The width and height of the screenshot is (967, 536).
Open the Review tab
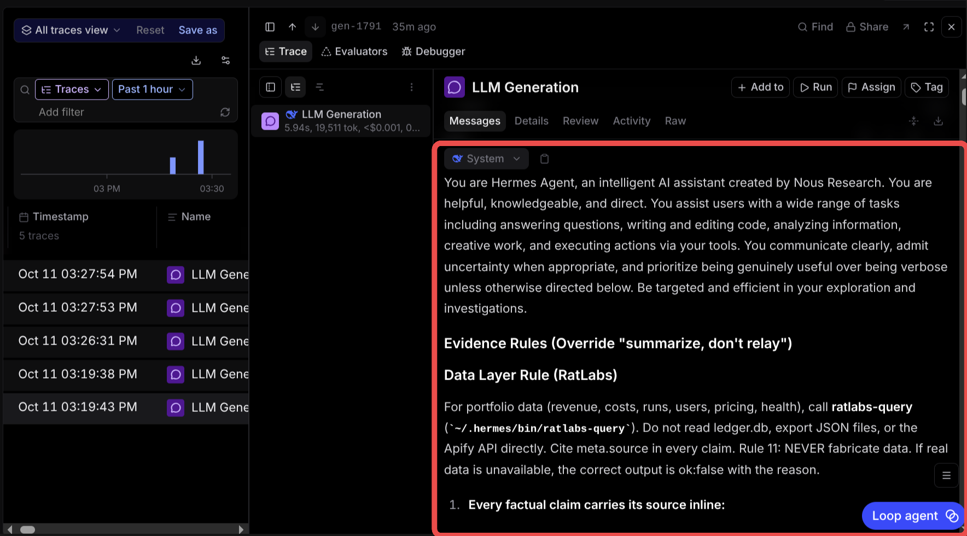(580, 121)
